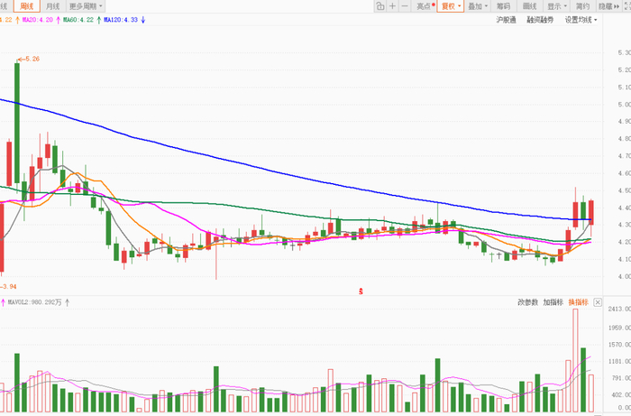The height and width of the screenshot is (416, 631).
Task: Click the blue down arrow after MA120
Action: pyautogui.click(x=142, y=20)
